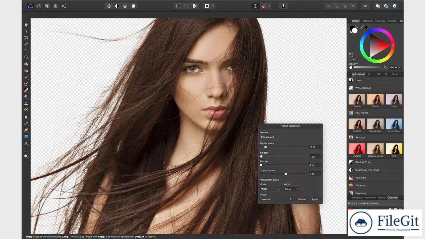Select the Gradient colour wheel tool

point(26,70)
